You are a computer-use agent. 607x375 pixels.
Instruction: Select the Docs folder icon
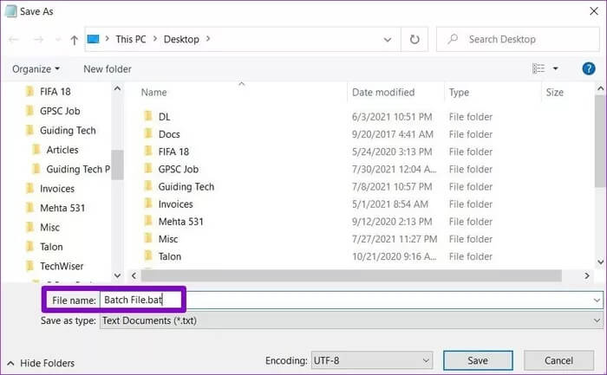tap(148, 133)
